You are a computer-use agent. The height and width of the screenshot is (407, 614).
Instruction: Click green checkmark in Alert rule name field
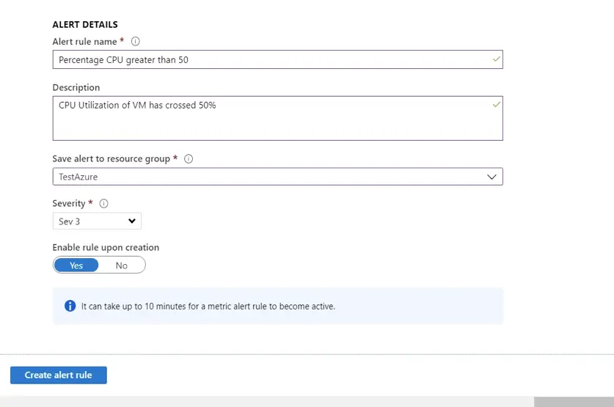point(496,59)
